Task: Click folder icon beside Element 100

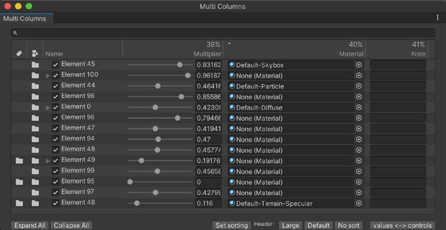Action: (35, 76)
